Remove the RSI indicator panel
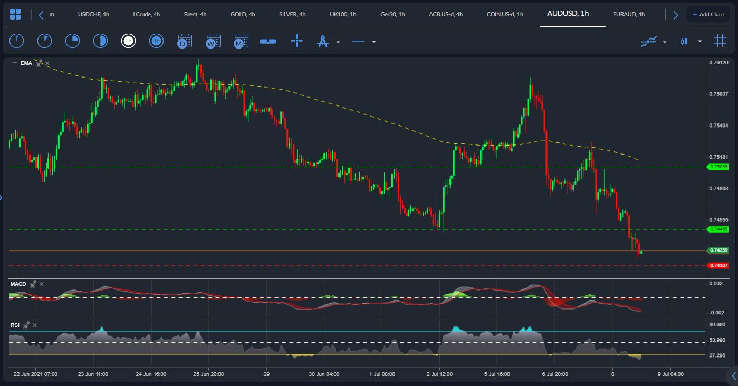Image resolution: width=738 pixels, height=386 pixels. click(35, 325)
